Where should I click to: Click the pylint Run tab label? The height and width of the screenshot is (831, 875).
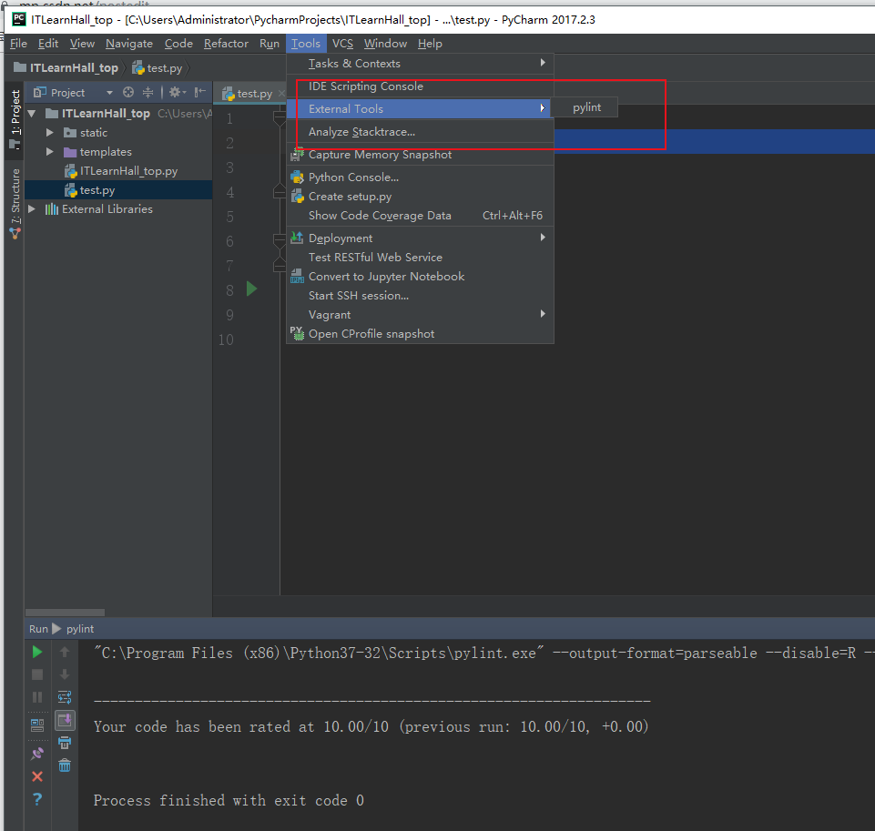tap(80, 629)
